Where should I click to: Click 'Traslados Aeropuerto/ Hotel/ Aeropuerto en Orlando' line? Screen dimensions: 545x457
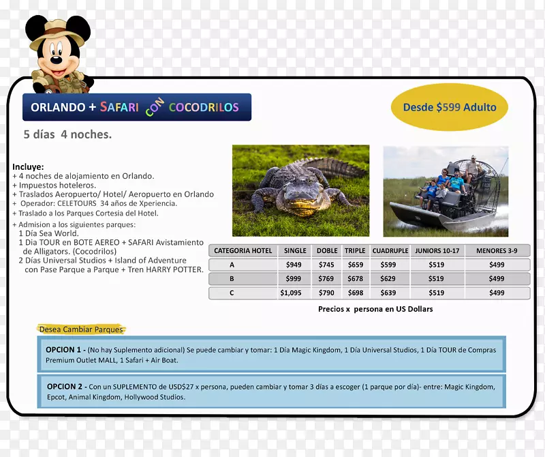(x=113, y=194)
